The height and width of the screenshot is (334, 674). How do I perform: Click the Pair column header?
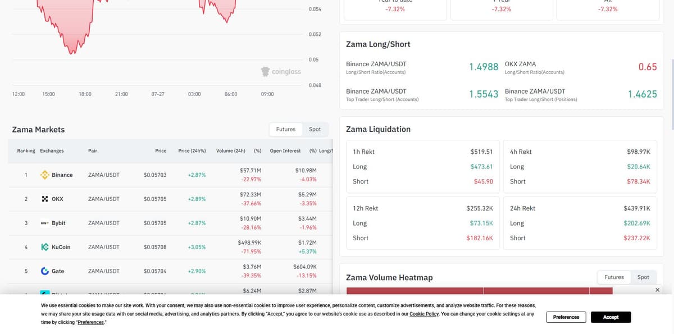coord(93,151)
